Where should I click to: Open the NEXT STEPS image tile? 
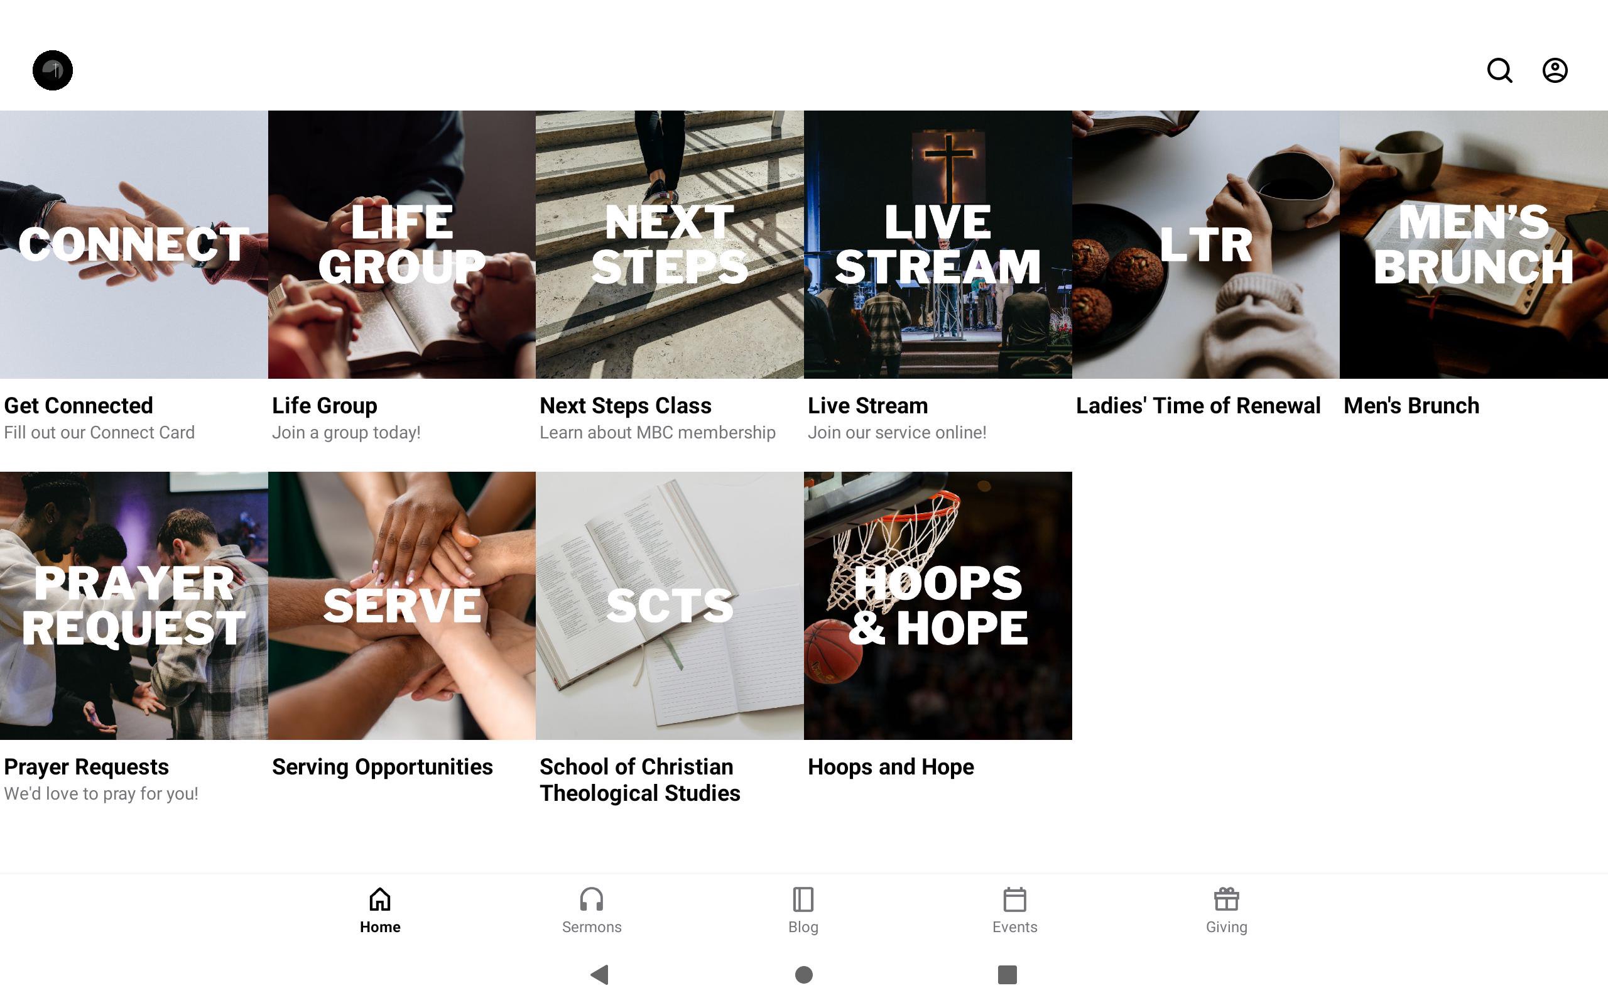(x=669, y=244)
